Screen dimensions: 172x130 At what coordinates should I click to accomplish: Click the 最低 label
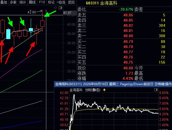[x=139, y=78]
